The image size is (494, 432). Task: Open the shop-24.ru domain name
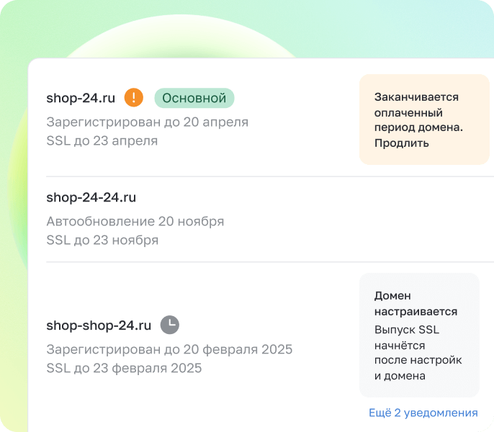(81, 98)
